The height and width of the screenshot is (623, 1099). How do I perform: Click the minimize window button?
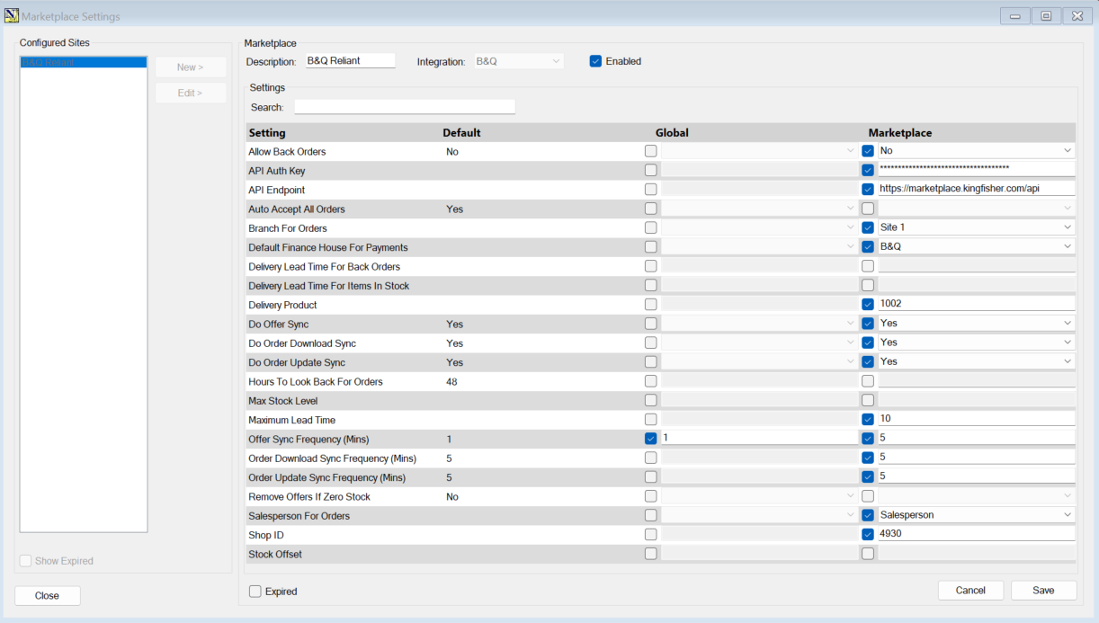[1015, 16]
